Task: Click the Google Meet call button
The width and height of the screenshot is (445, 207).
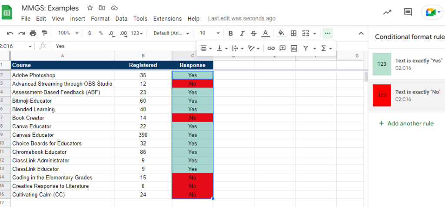Action: [x=432, y=12]
